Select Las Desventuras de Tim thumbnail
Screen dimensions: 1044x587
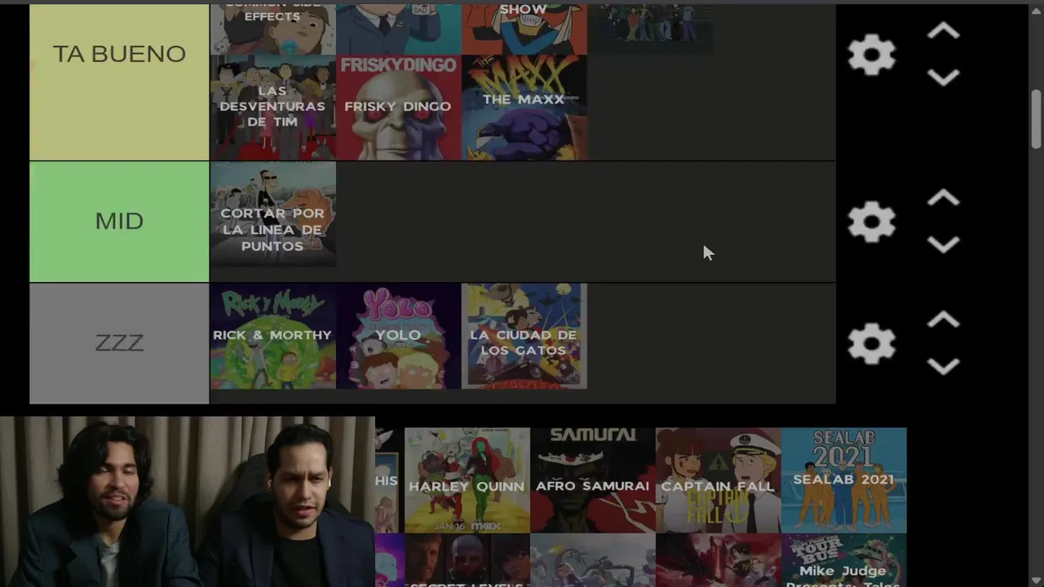[272, 108]
